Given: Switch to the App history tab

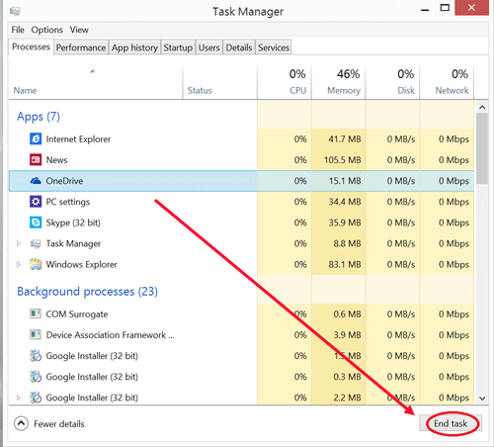Looking at the screenshot, I should pos(134,47).
